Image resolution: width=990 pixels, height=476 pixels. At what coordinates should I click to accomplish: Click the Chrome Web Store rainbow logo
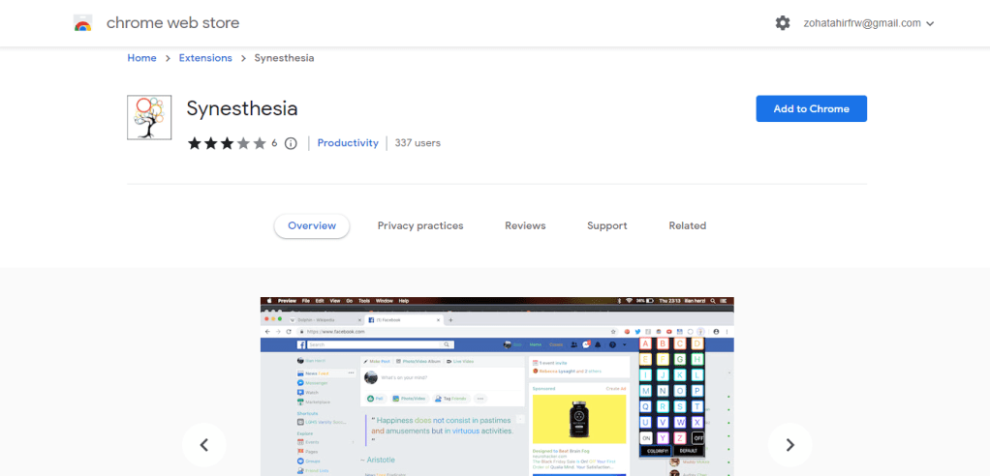[83, 23]
